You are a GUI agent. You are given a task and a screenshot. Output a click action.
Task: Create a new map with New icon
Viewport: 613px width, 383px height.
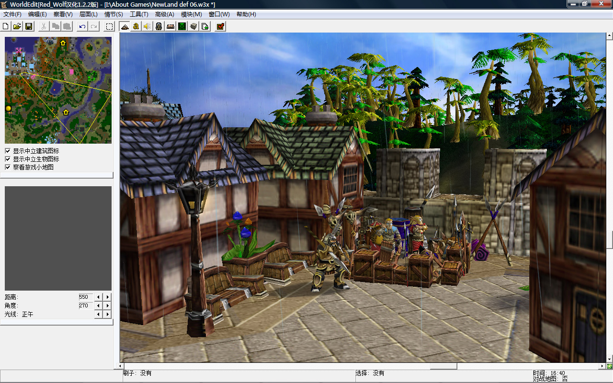pos(6,26)
